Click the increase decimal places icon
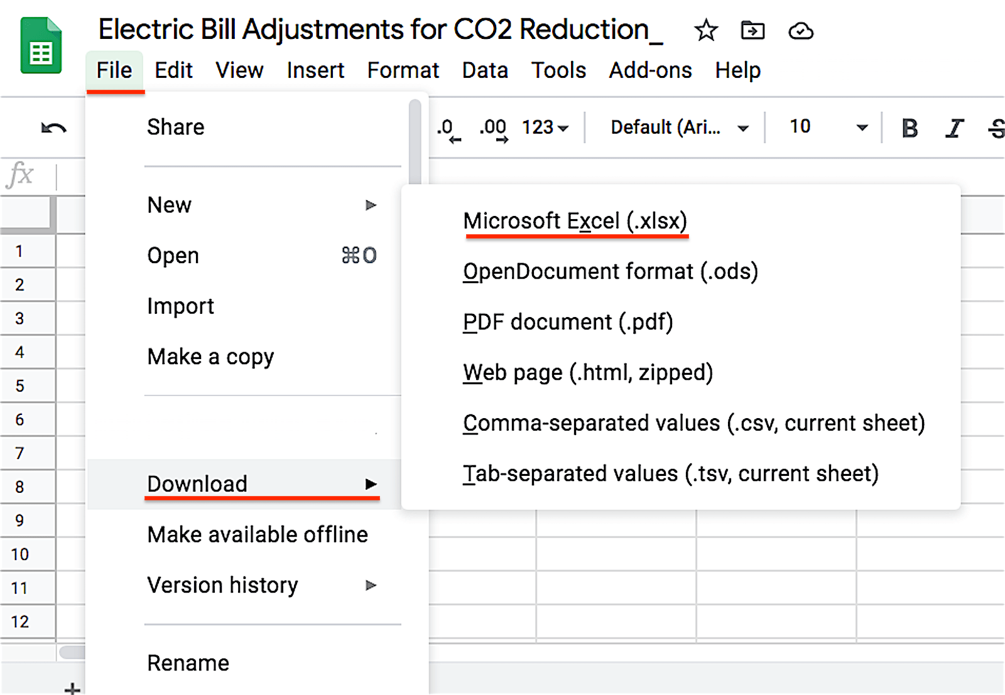1005x695 pixels. [494, 129]
